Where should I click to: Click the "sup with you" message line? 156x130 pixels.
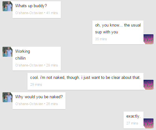107,32
